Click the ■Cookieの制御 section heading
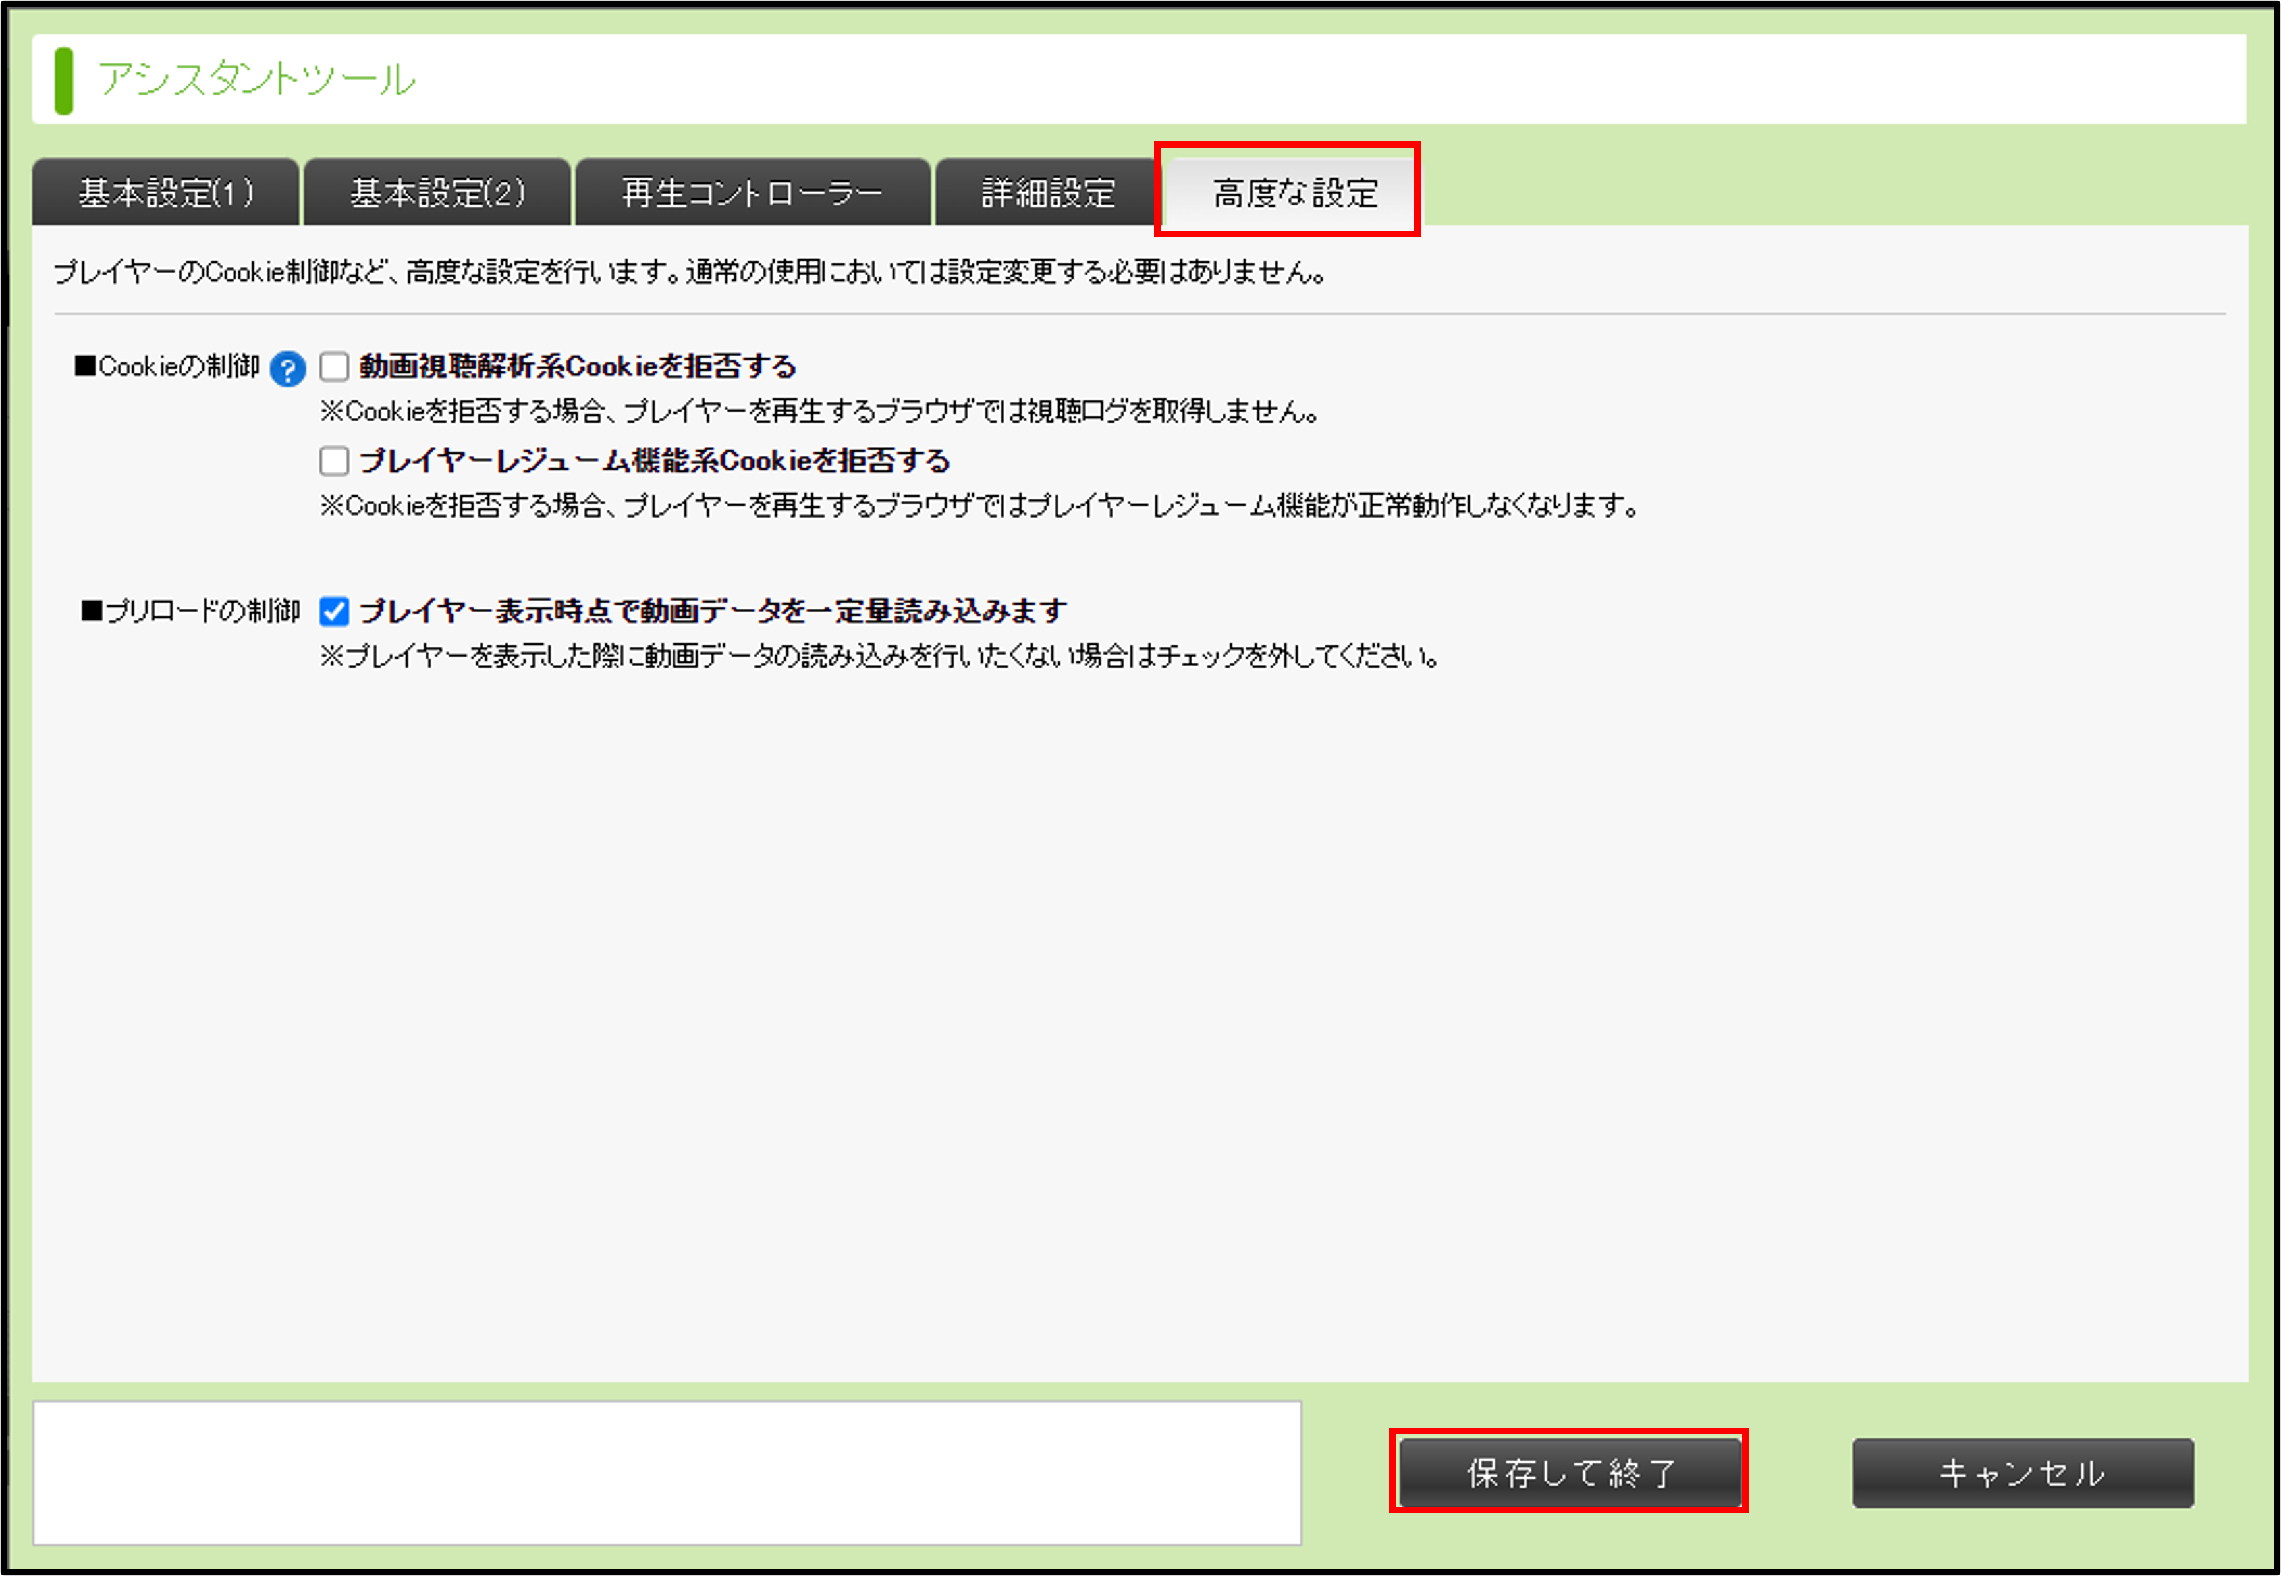This screenshot has width=2281, height=1576. (167, 366)
